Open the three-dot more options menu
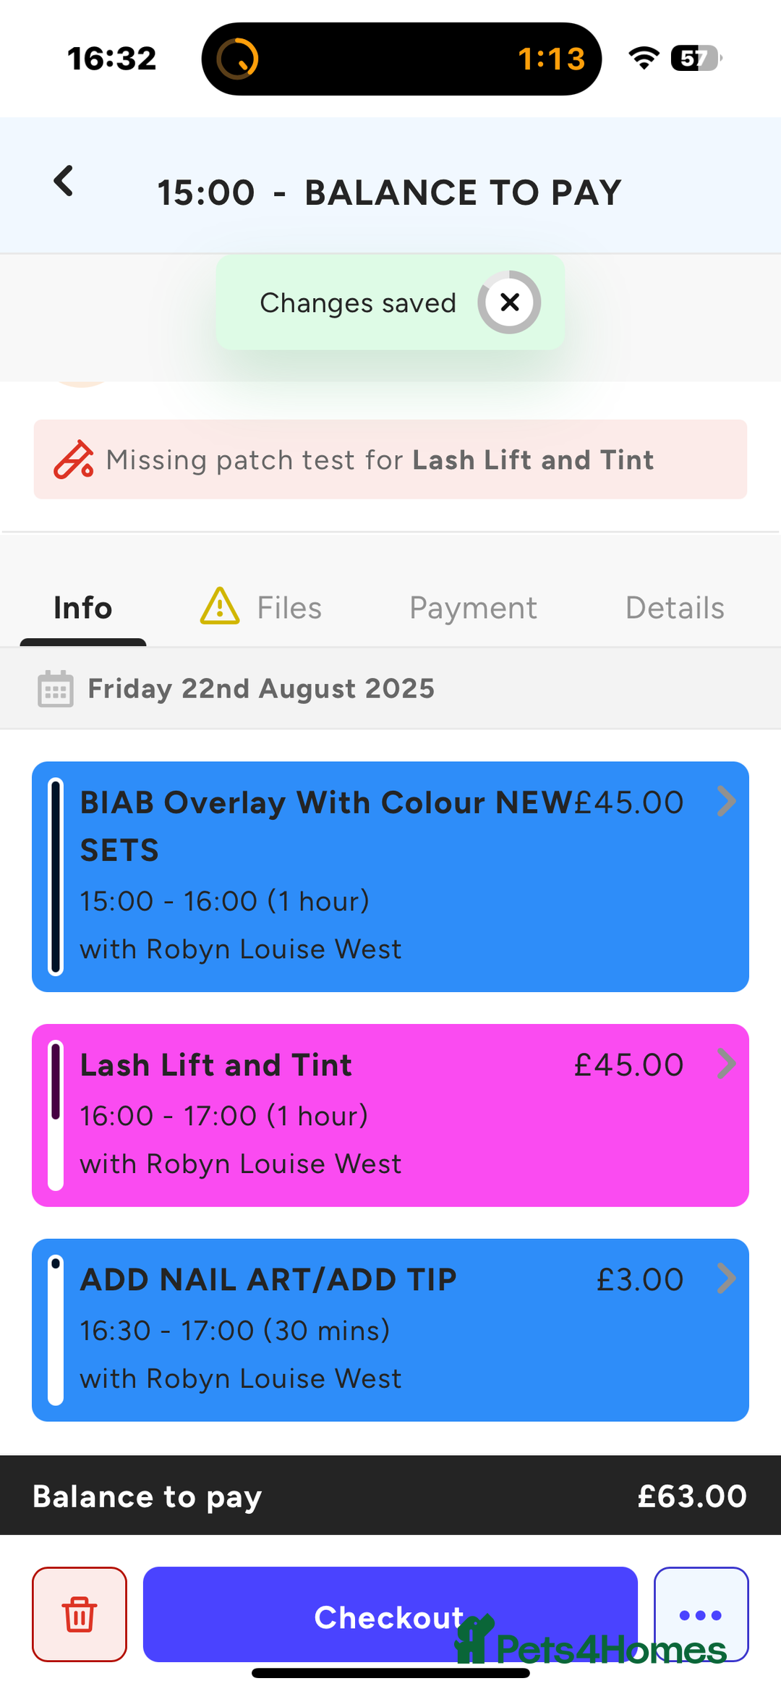This screenshot has width=781, height=1694. pyautogui.click(x=701, y=1614)
